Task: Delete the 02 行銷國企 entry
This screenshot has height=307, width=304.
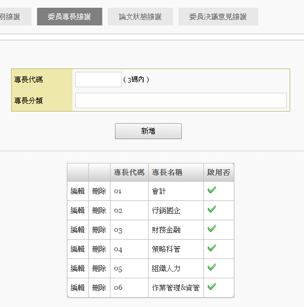Action: pyautogui.click(x=99, y=210)
